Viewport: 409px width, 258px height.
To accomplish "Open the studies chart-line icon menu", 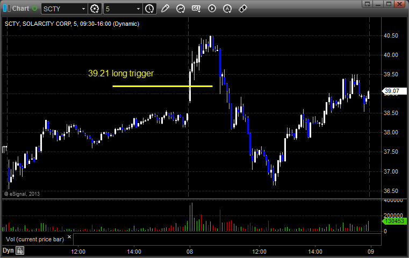I will [181, 9].
